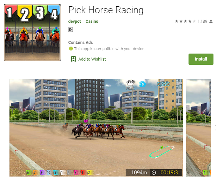This screenshot has height=180, width=216.
Task: Click the green compatibility info icon
Action: coord(71,49)
